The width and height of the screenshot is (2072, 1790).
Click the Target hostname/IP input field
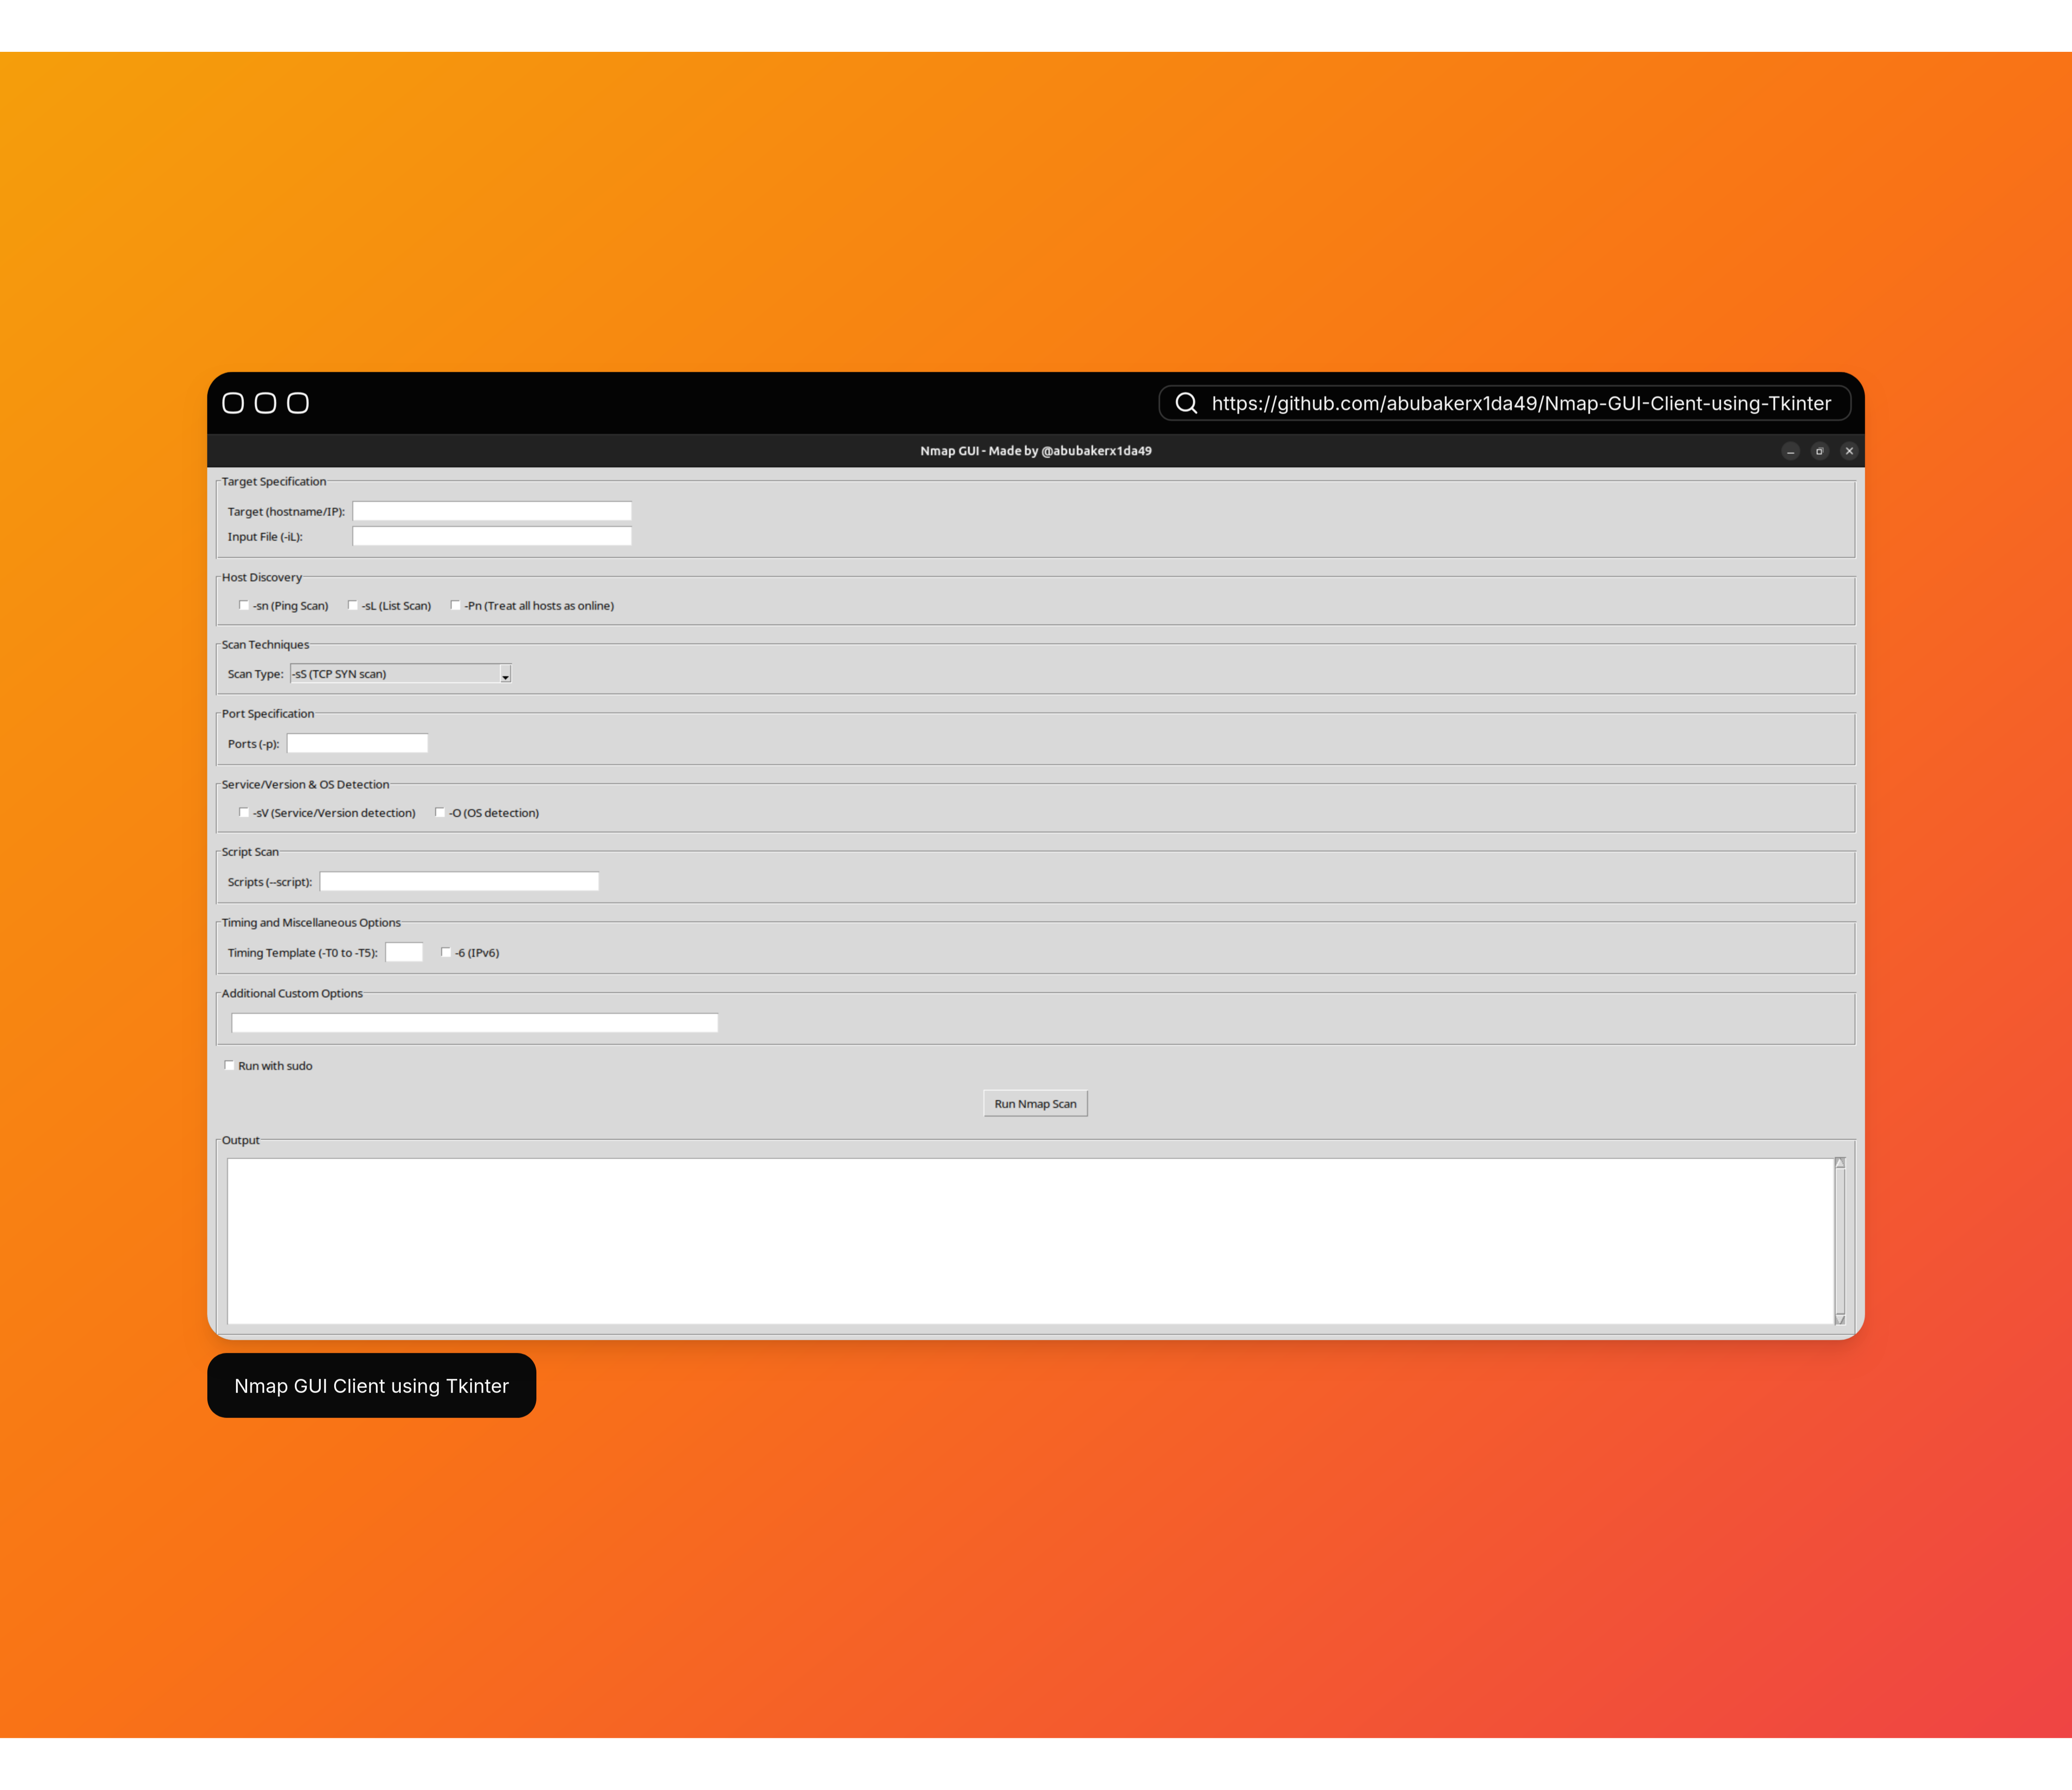(x=492, y=511)
